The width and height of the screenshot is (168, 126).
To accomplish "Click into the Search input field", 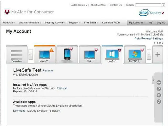I will [148, 5].
